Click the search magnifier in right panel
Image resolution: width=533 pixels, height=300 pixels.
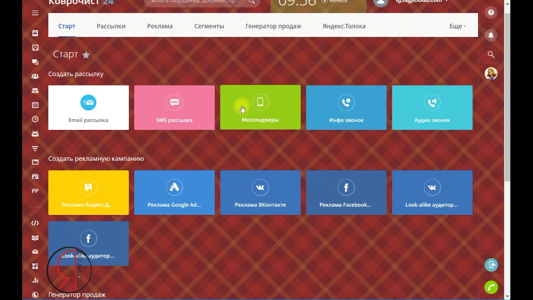pos(491,55)
